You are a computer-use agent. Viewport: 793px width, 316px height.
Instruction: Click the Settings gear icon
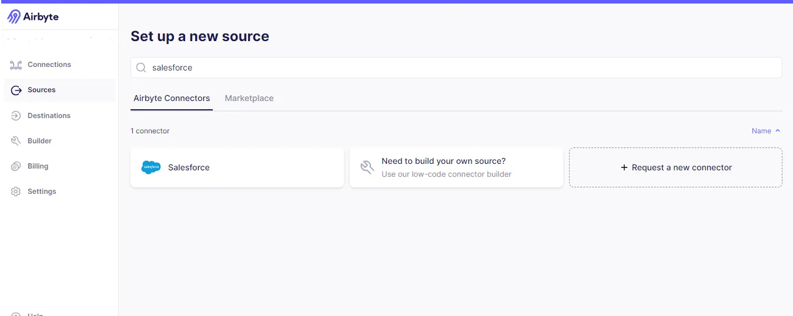16,191
